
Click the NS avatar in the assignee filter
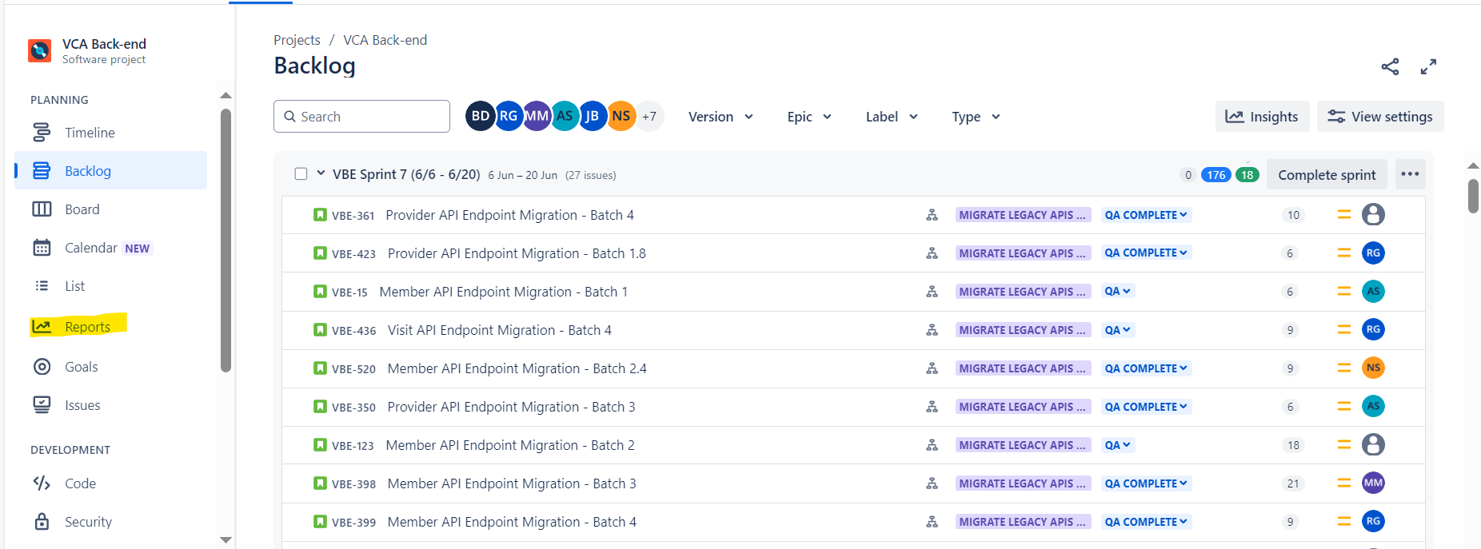(621, 117)
